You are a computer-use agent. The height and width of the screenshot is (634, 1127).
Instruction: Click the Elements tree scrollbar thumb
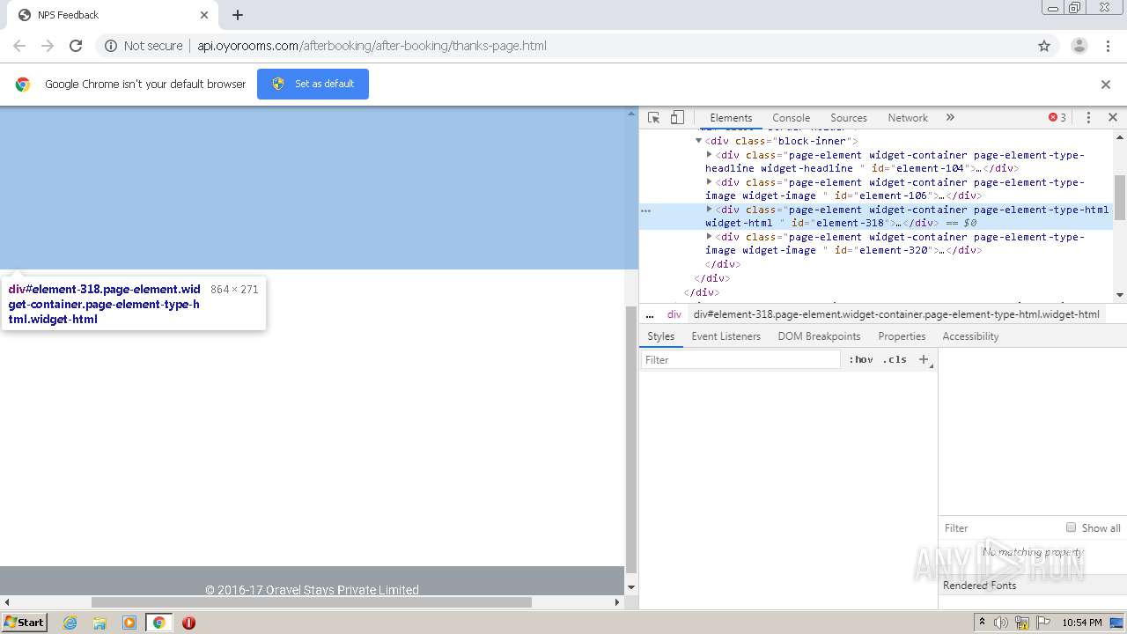point(1120,197)
